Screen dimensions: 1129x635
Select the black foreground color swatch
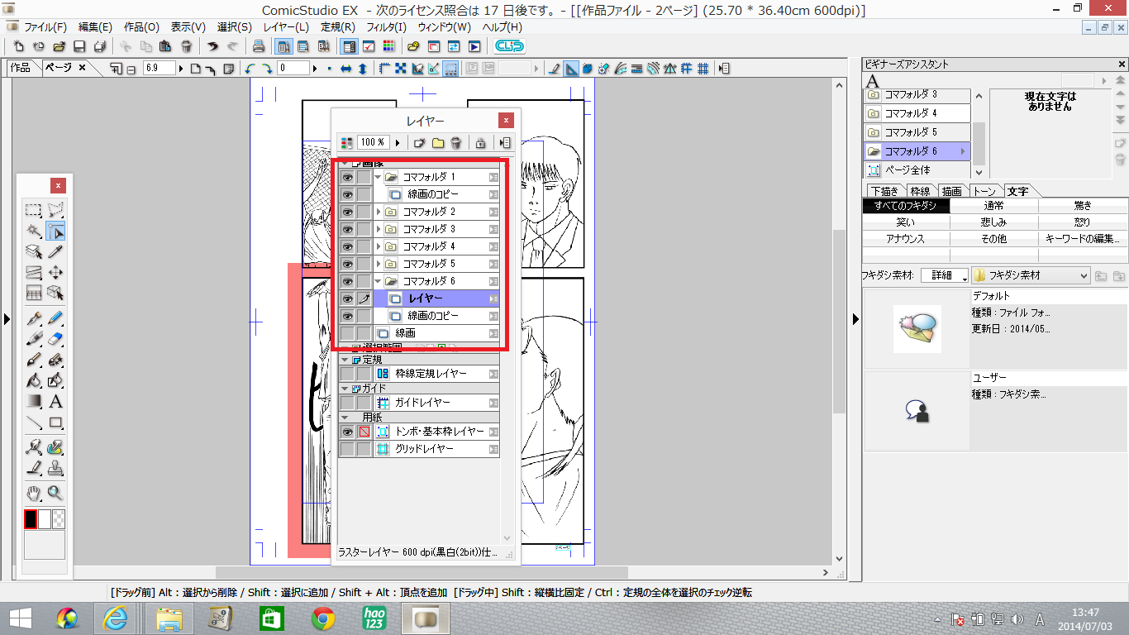31,519
